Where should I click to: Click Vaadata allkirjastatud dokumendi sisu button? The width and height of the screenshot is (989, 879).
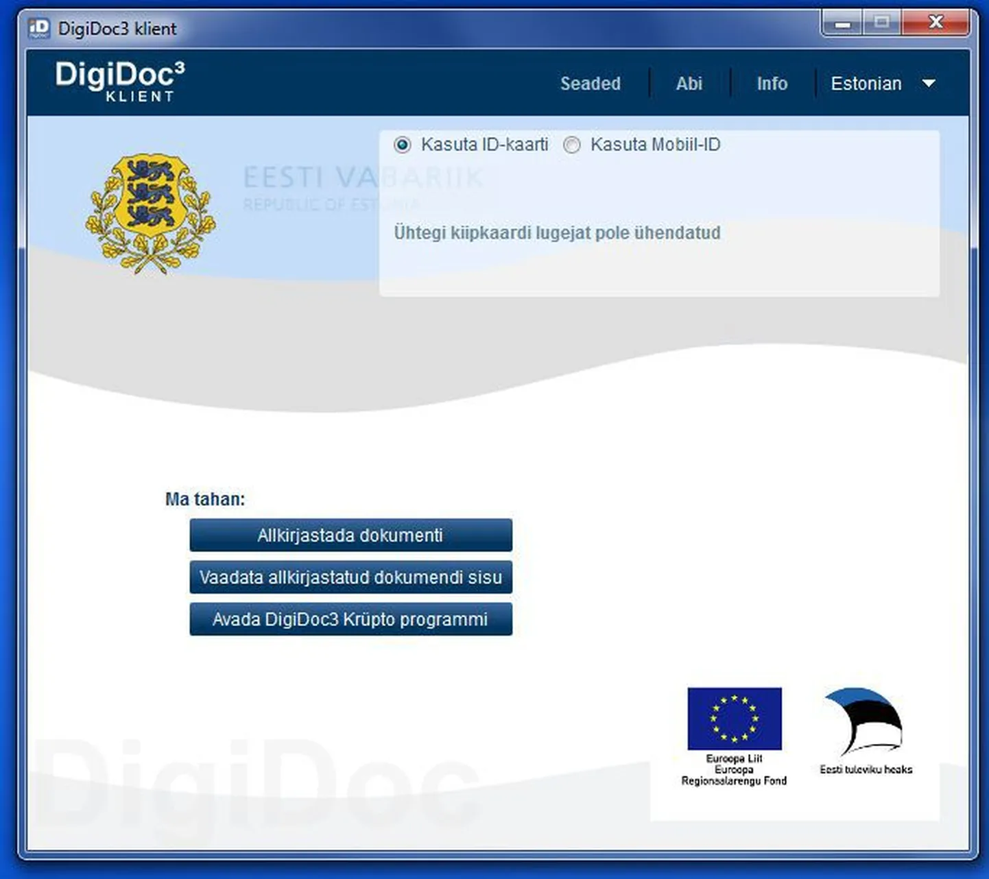tap(350, 577)
